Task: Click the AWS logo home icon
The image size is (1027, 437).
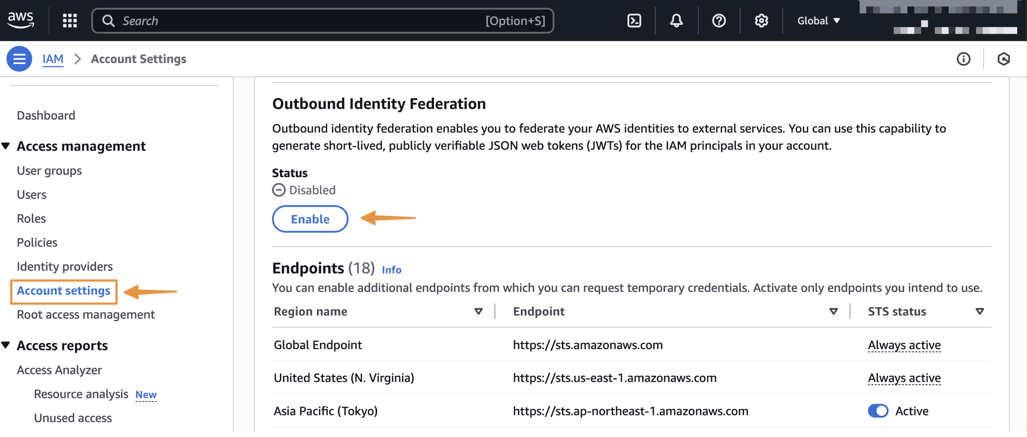Action: pos(21,20)
